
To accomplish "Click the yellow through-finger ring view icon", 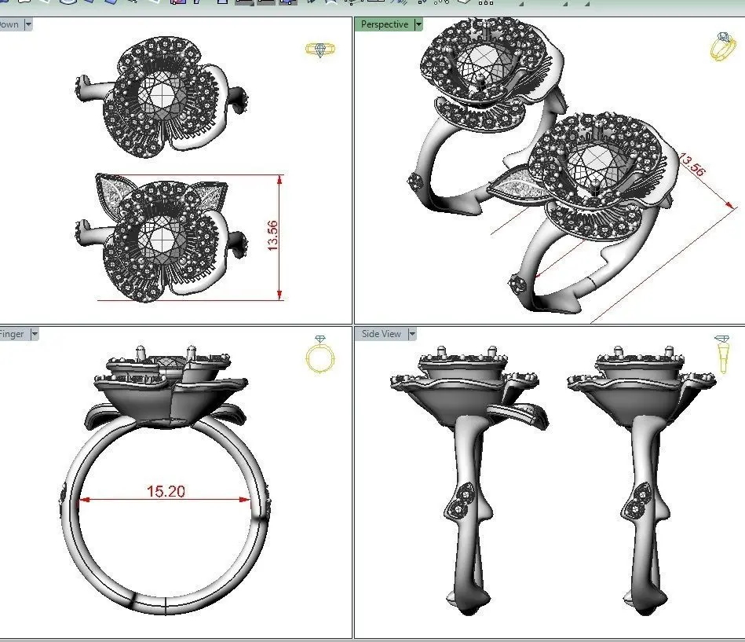I will pos(320,354).
